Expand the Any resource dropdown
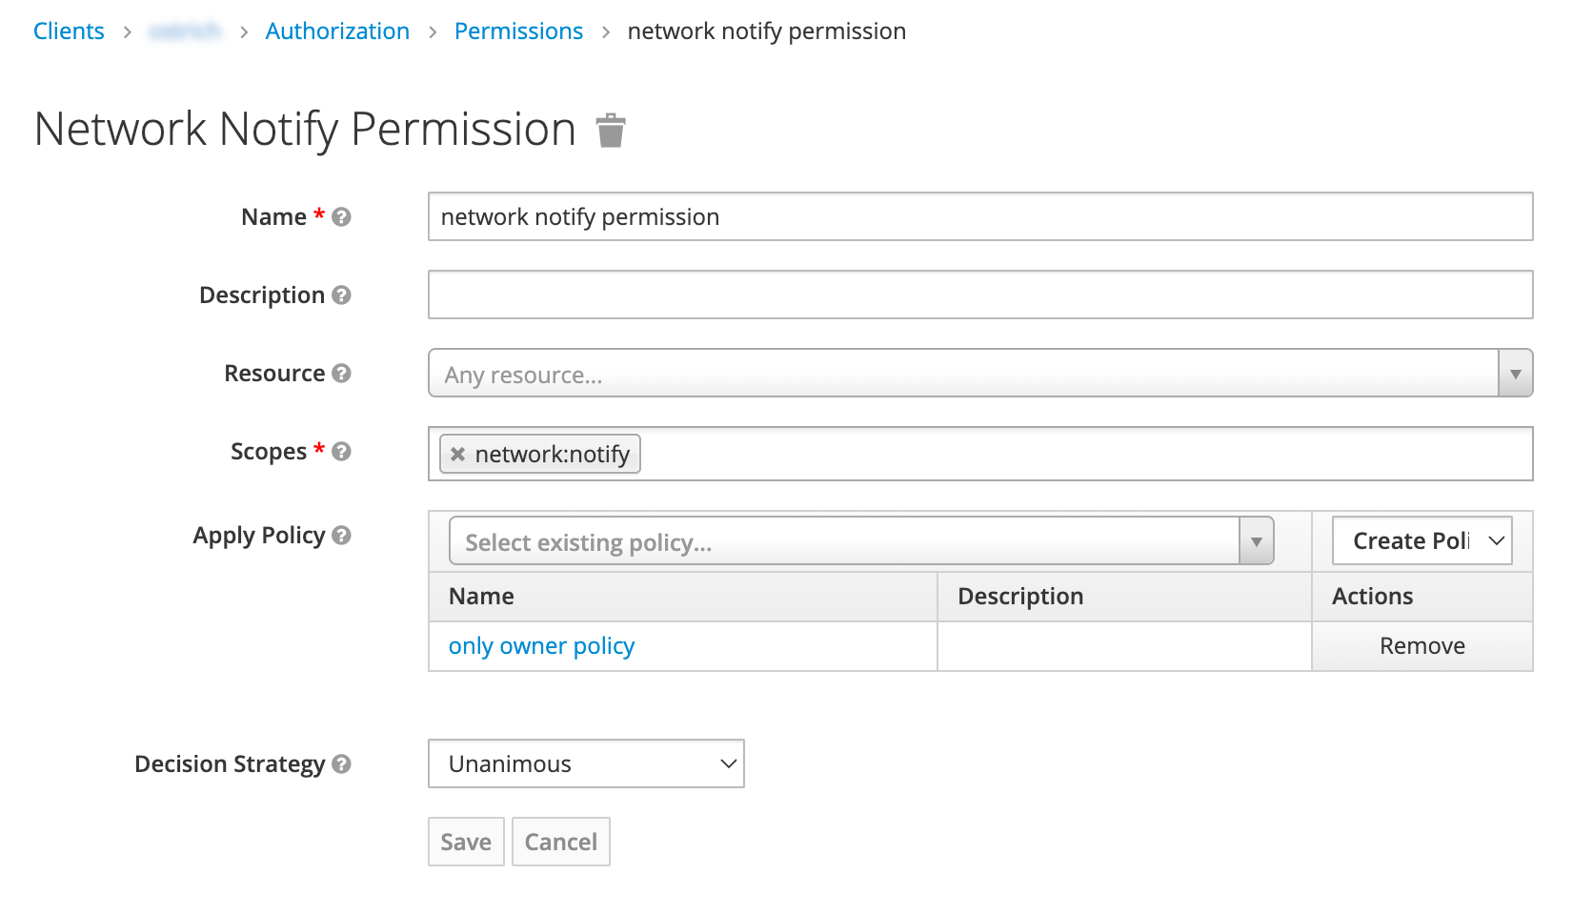 (1515, 374)
